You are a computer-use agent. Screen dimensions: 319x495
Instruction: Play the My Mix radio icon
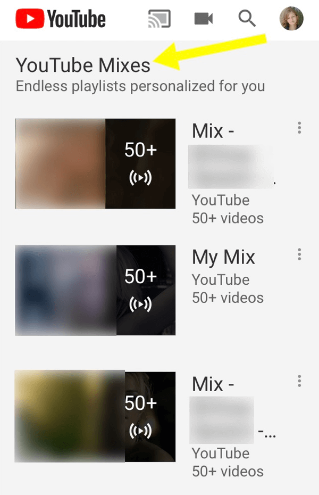point(140,304)
